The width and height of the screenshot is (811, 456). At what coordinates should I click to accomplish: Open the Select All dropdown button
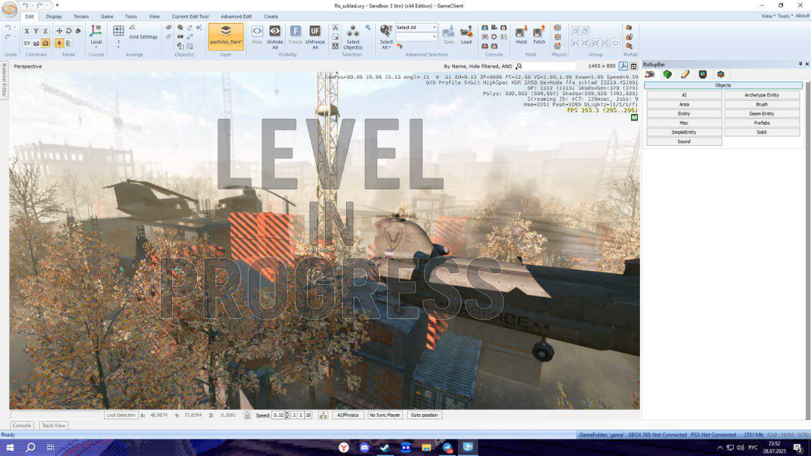(386, 36)
